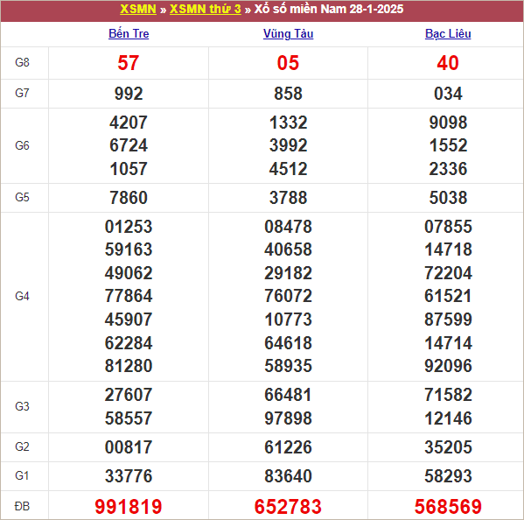Click G5 number 7860
Image resolution: width=524 pixels, height=520 pixels.
click(129, 198)
